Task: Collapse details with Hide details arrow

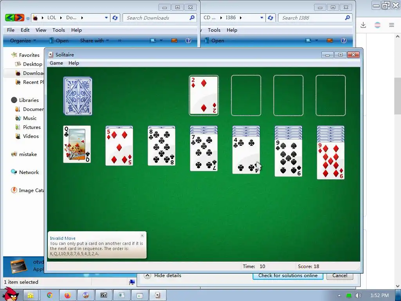Action: 148,276
